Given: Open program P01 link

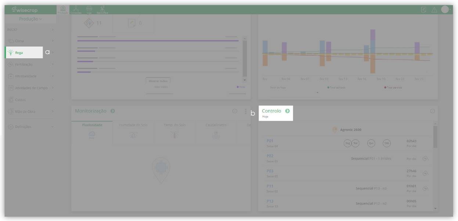Looking at the screenshot, I should point(270,141).
